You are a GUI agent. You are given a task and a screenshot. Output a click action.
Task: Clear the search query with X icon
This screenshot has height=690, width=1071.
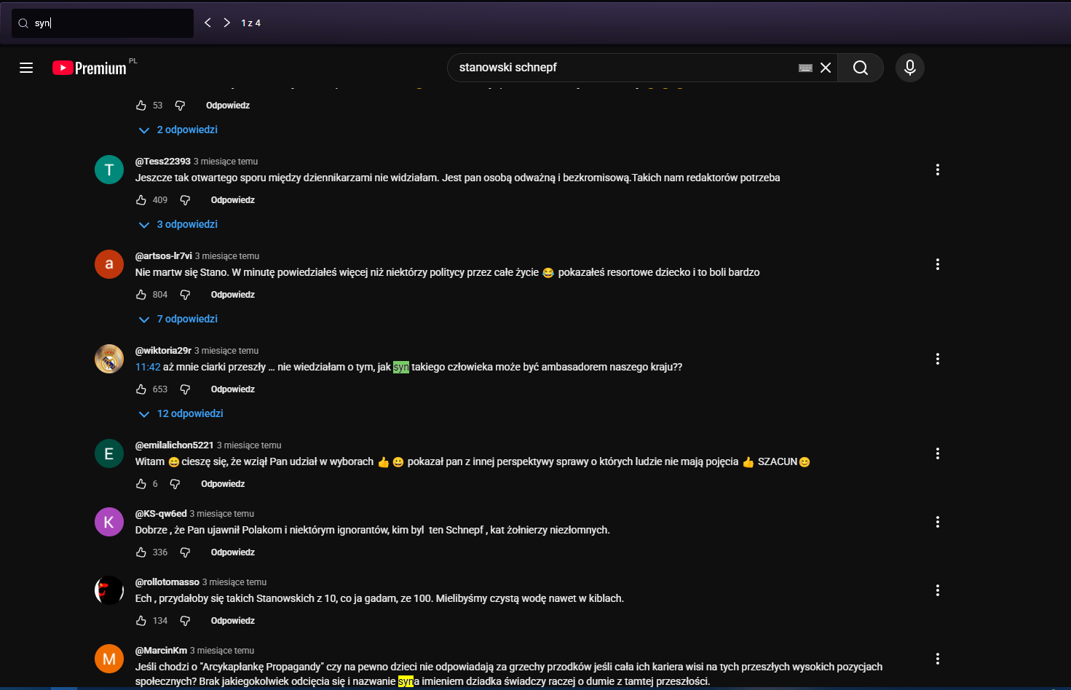pyautogui.click(x=826, y=68)
